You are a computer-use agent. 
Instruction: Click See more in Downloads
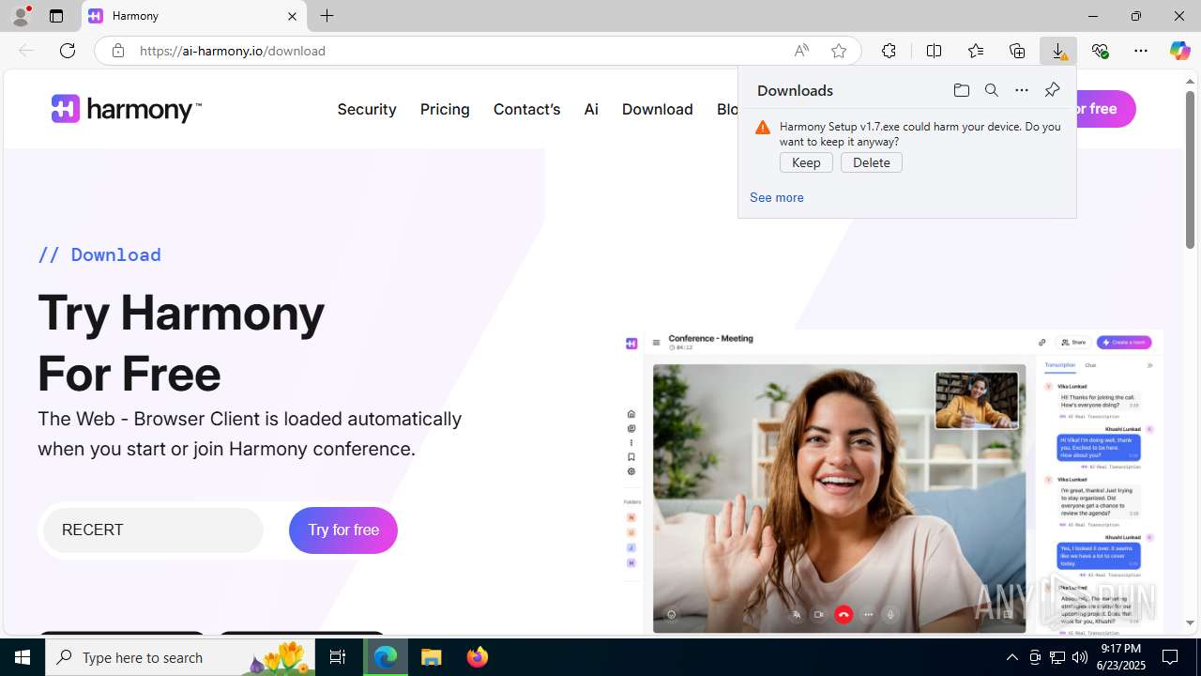[x=776, y=197]
